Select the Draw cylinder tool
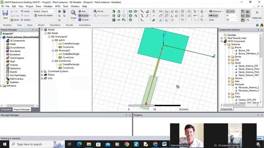The image size is (264, 148). pos(114,16)
